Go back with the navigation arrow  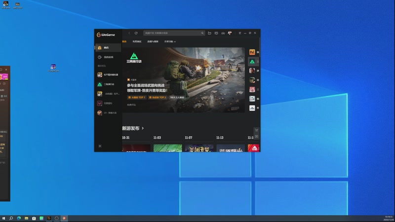[129, 33]
